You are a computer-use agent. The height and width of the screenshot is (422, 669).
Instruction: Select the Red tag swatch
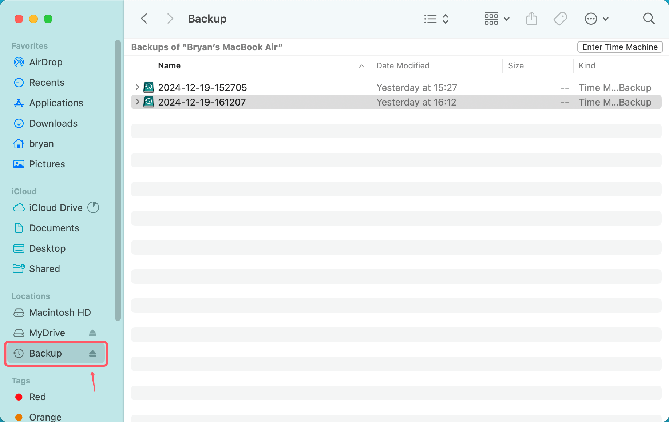point(19,397)
